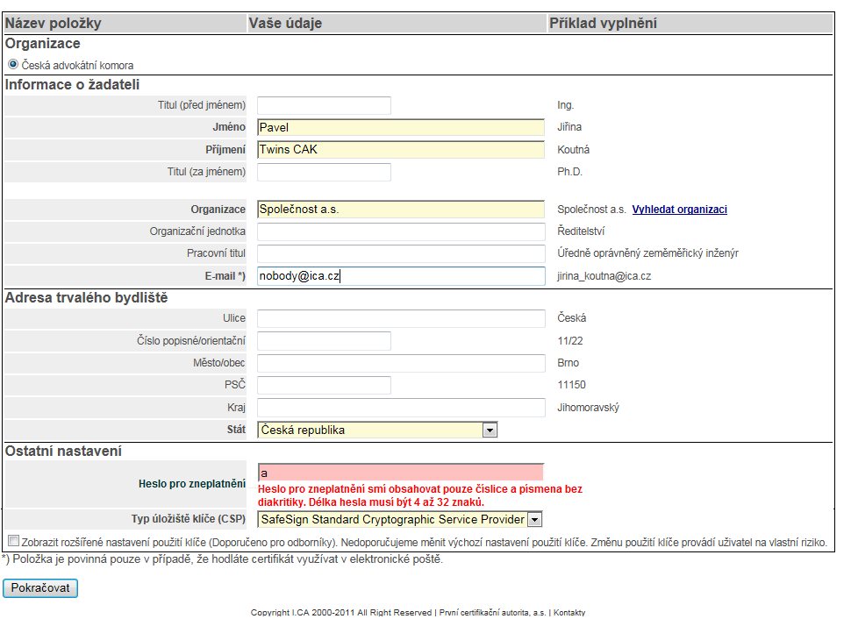Focus the Titul (před jménem) field
The height and width of the screenshot is (626, 851).
324,105
